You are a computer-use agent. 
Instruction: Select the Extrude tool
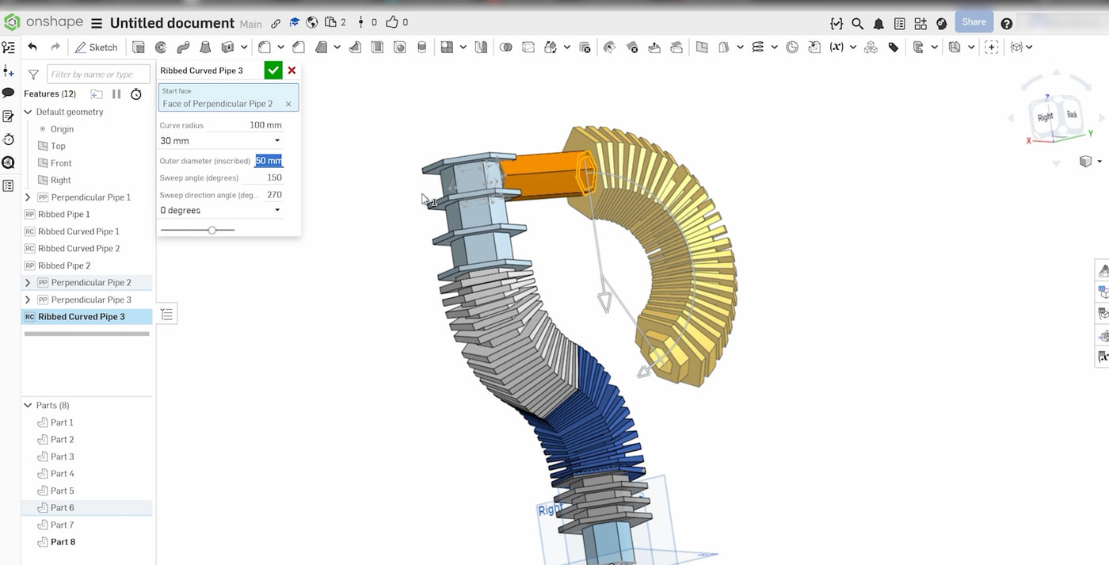[x=139, y=47]
